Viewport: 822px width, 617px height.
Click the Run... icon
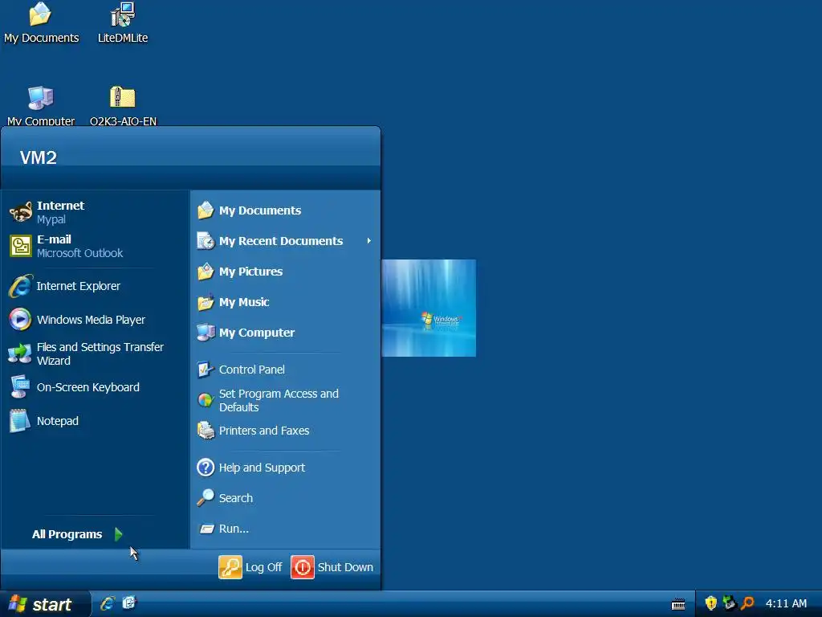pyautogui.click(x=206, y=529)
